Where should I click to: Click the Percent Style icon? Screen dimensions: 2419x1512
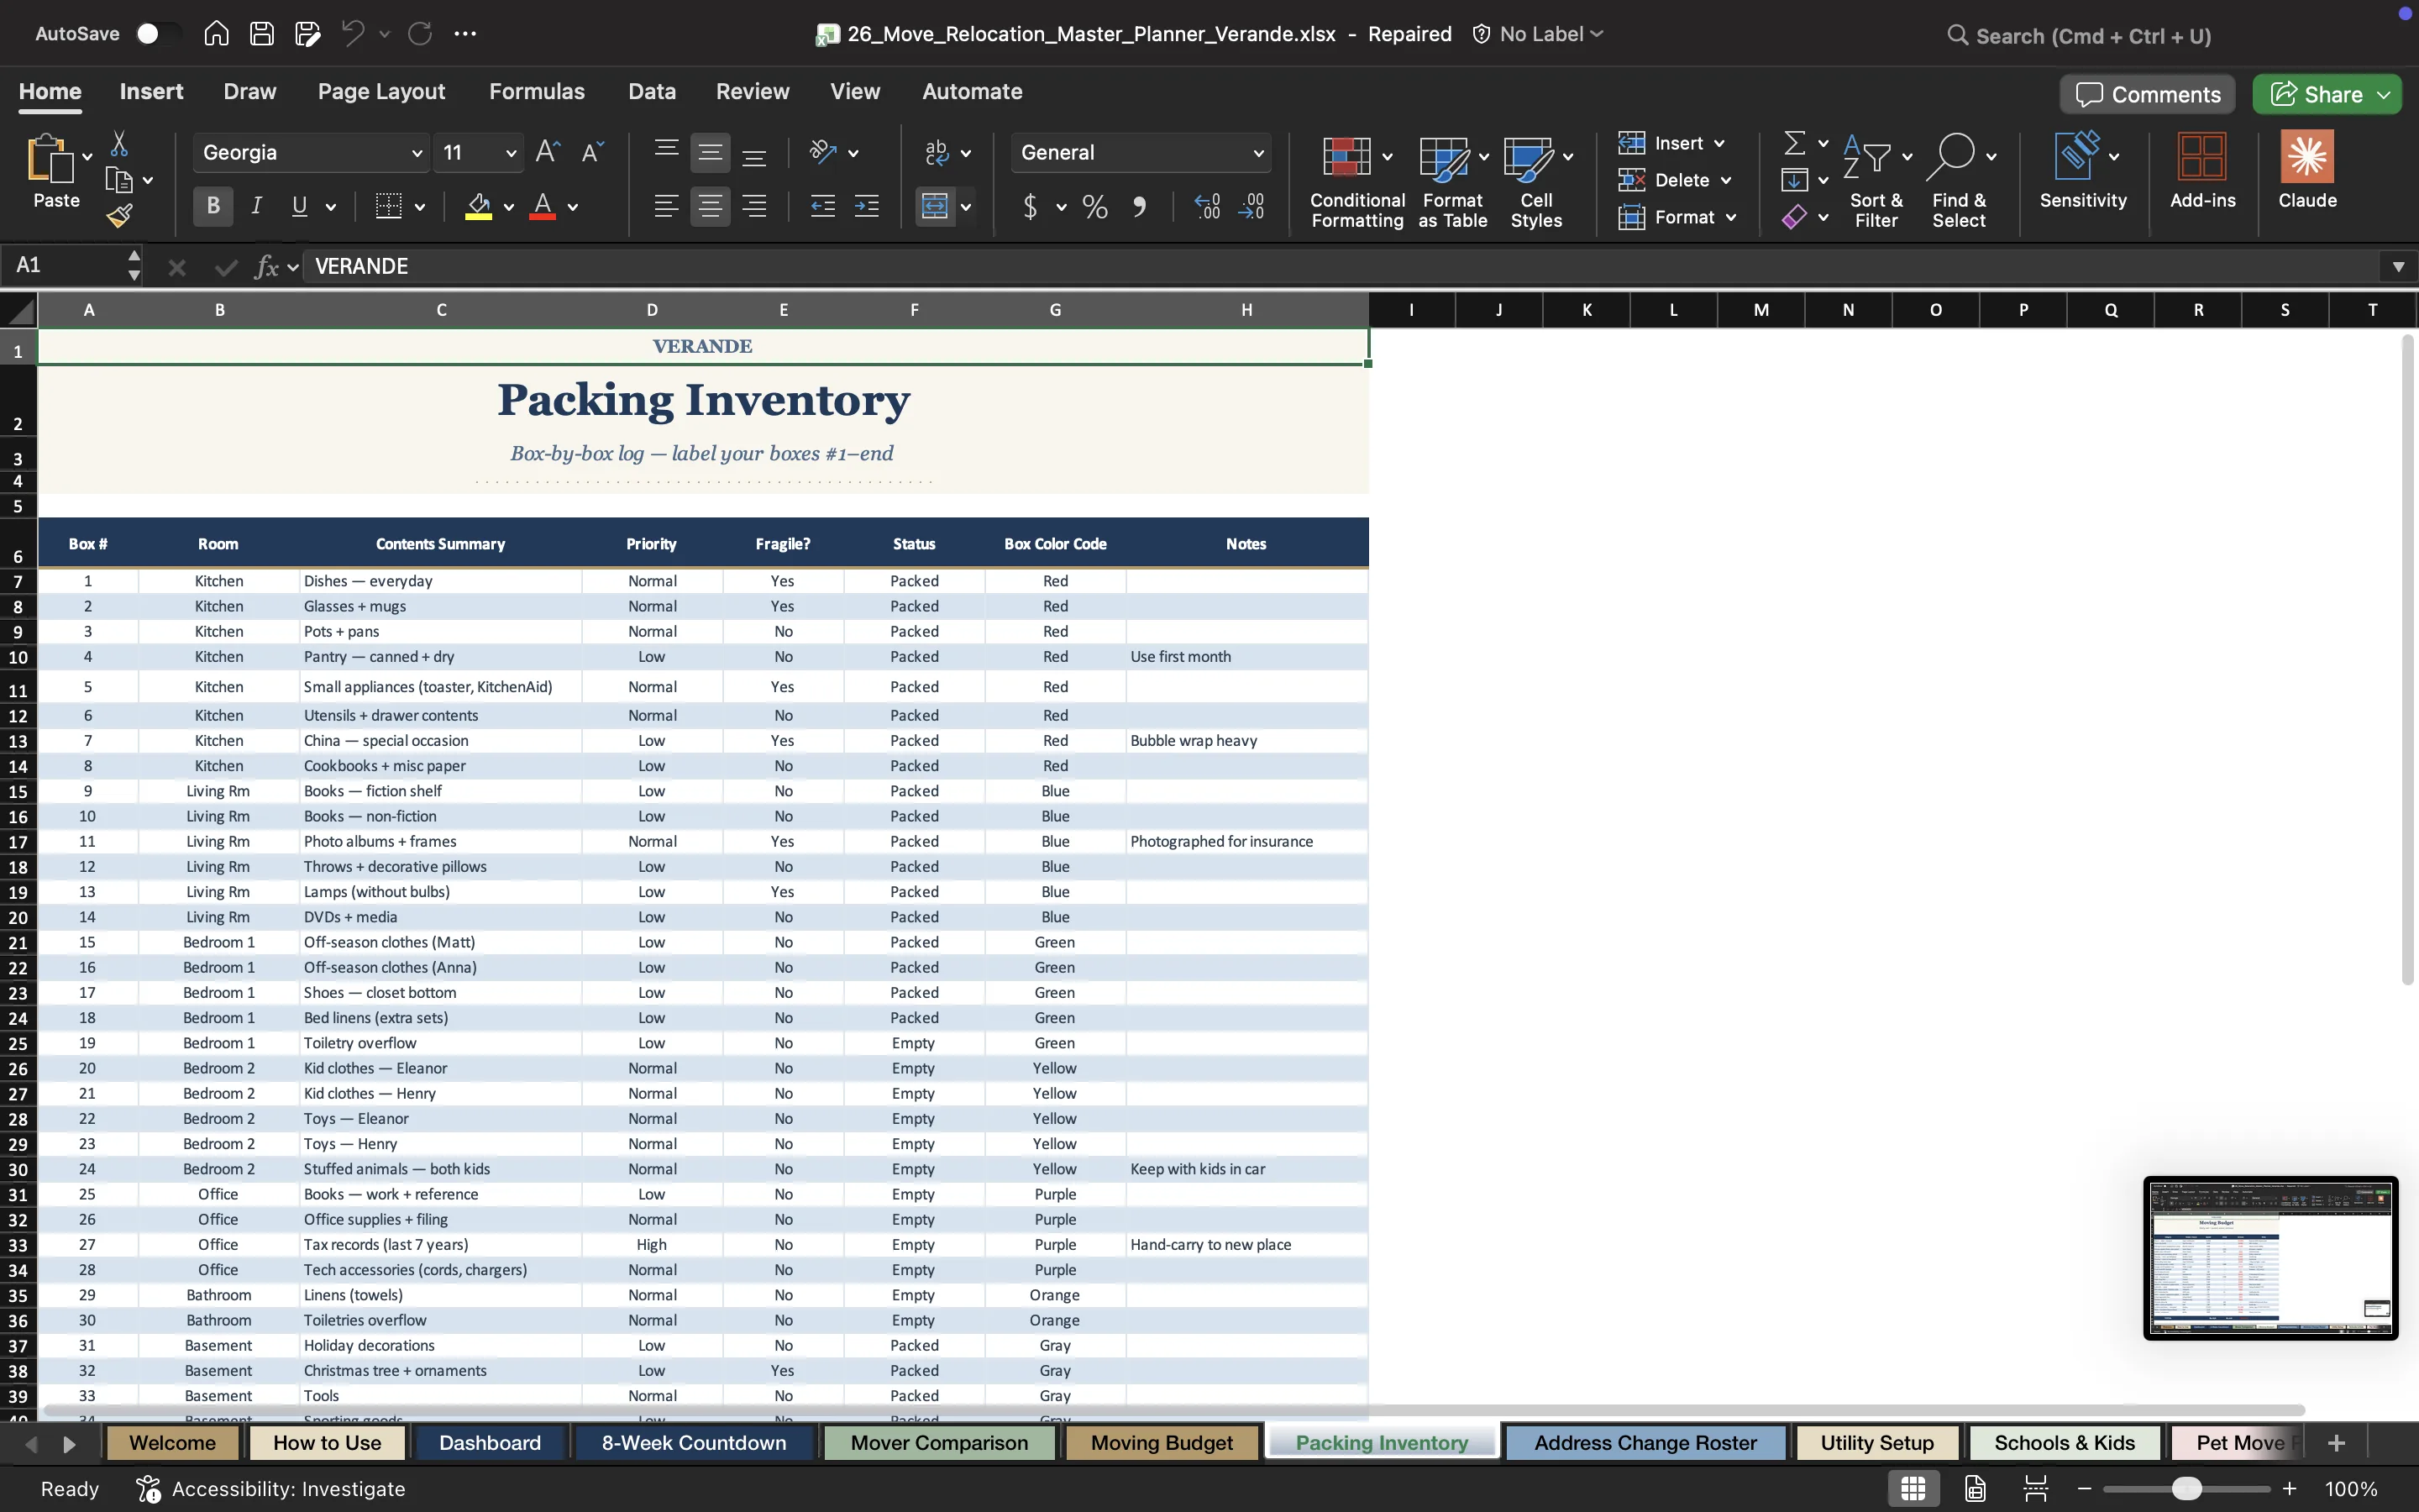coord(1094,207)
